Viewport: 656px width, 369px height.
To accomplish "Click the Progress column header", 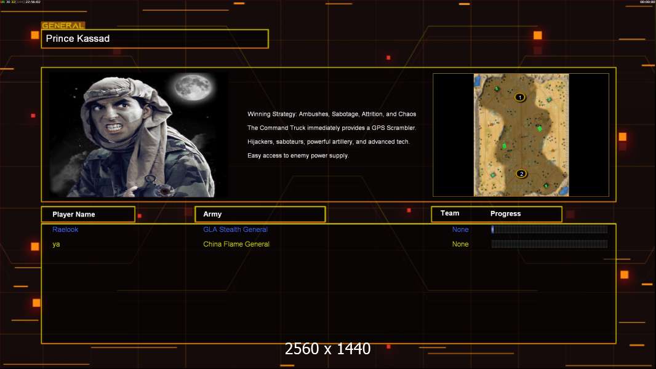I will coord(505,214).
